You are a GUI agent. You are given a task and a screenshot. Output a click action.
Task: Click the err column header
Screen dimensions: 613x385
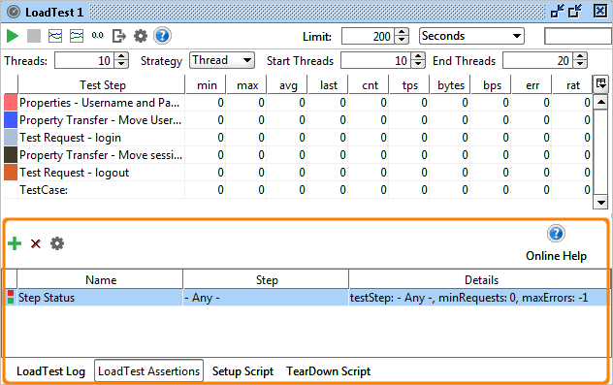click(x=532, y=84)
